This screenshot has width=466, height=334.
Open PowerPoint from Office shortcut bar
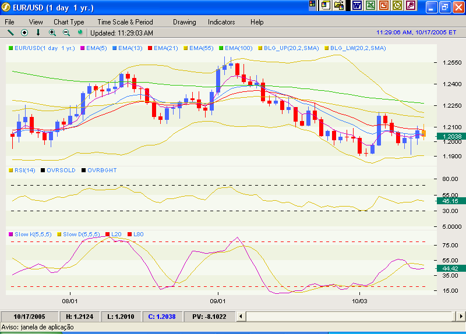(x=384, y=5)
